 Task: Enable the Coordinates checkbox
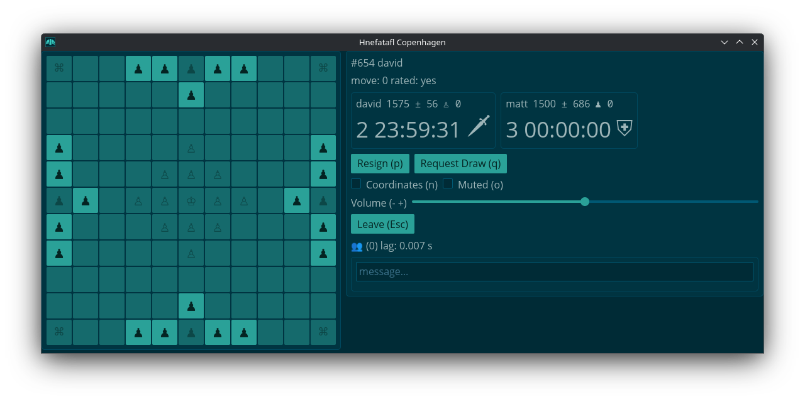pyautogui.click(x=356, y=184)
